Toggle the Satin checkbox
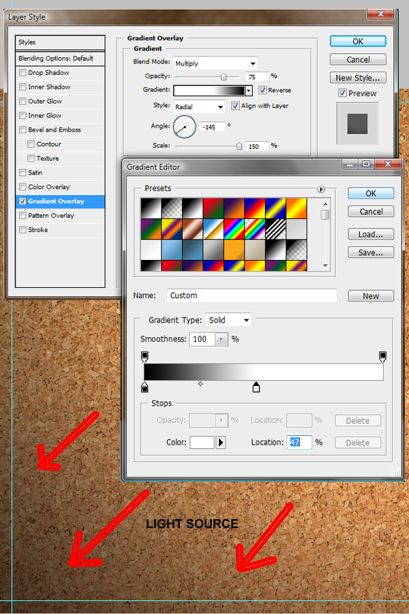Image resolution: width=409 pixels, height=614 pixels. pos(22,173)
